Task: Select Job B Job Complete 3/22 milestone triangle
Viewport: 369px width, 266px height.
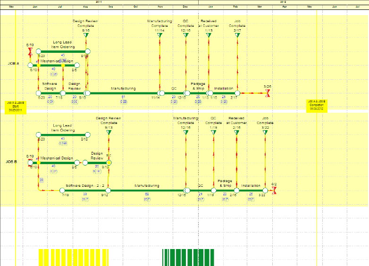Action: point(265,133)
